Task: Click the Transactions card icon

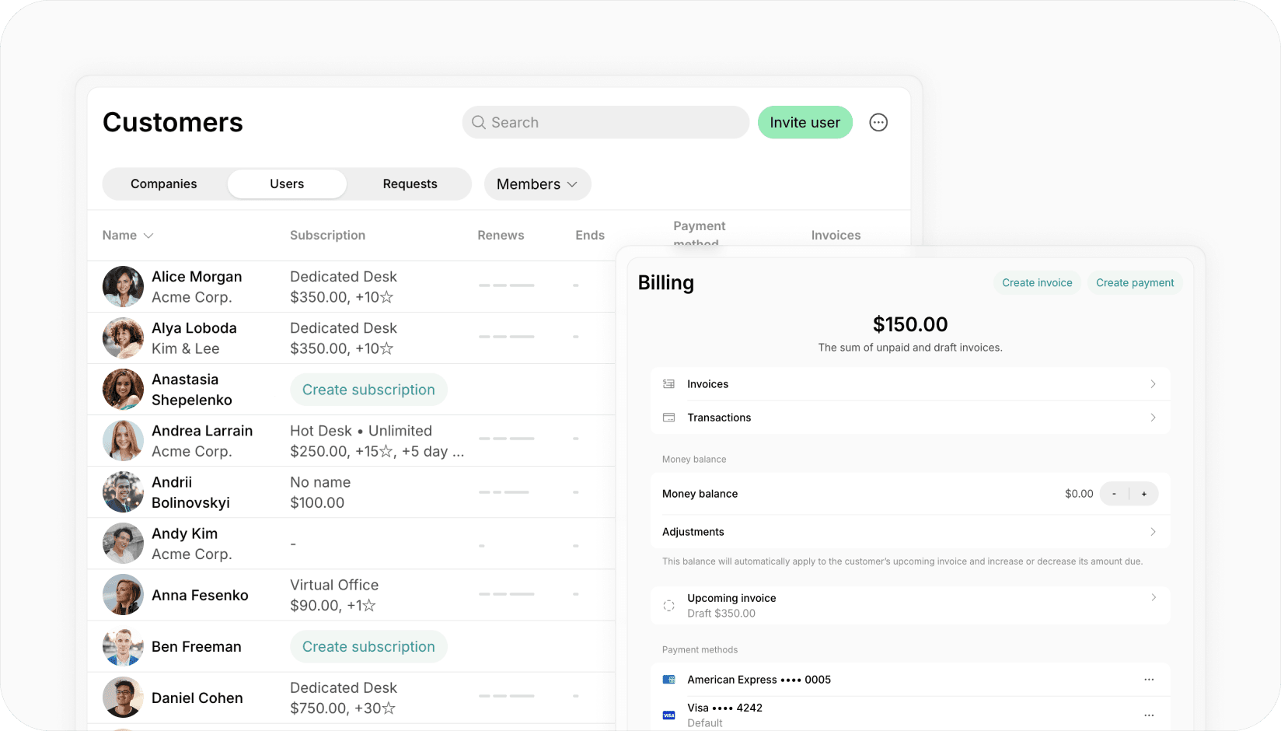Action: tap(668, 418)
